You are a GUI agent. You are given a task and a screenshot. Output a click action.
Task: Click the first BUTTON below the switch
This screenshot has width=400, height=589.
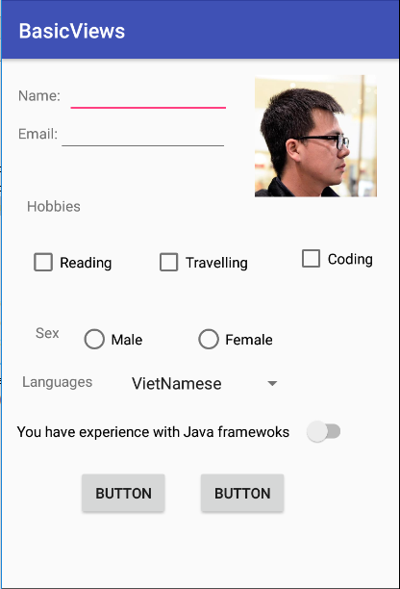click(x=123, y=493)
